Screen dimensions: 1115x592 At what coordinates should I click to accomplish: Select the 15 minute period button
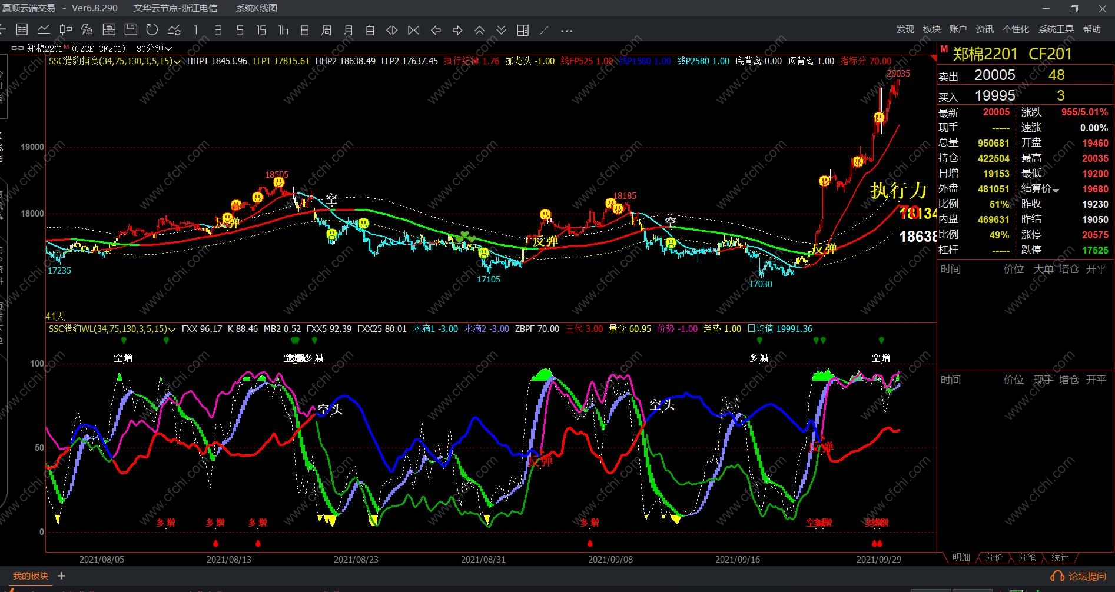click(x=261, y=30)
